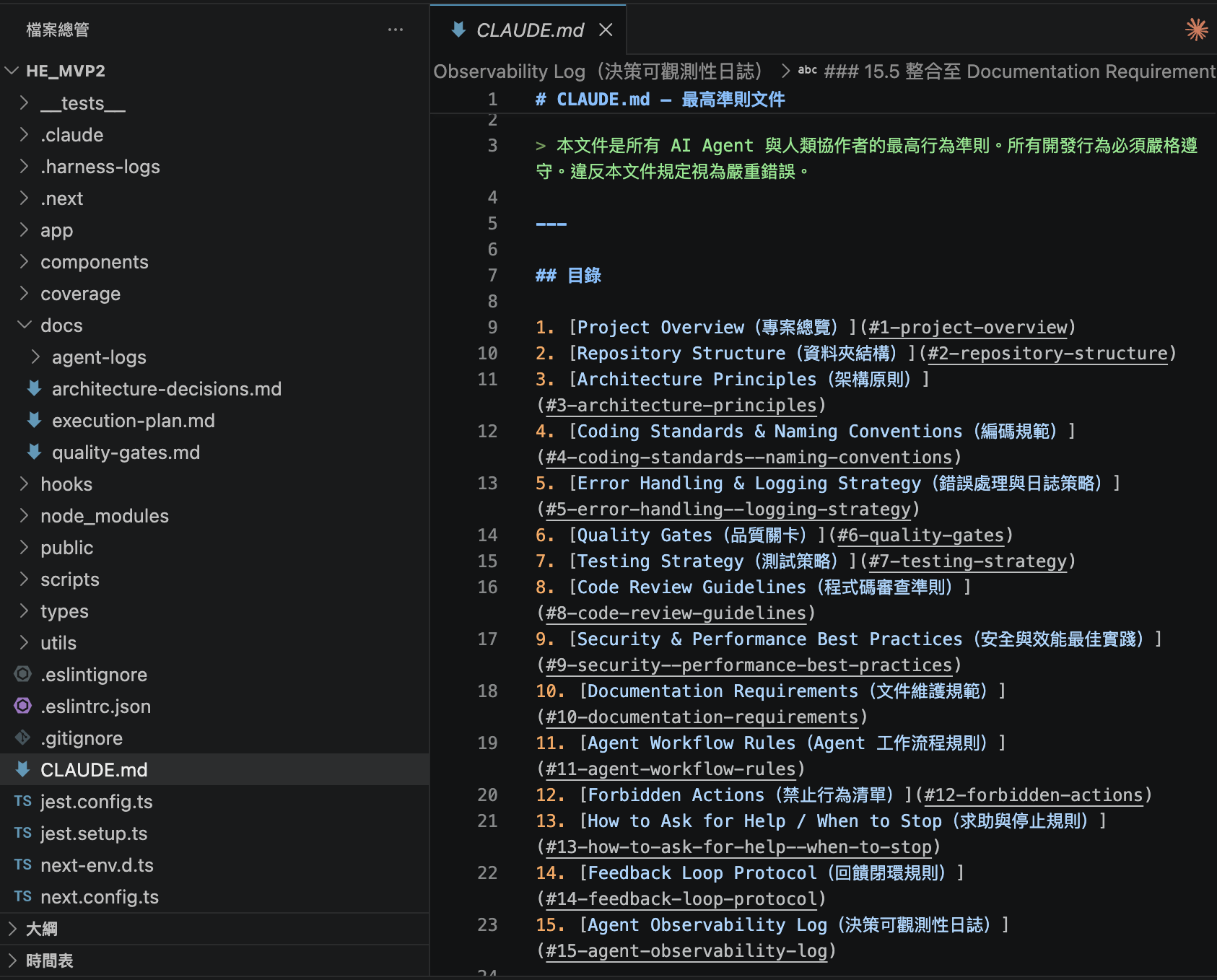Follow the #12-forbidden-actions link
The width and height of the screenshot is (1217, 980).
point(1034,795)
